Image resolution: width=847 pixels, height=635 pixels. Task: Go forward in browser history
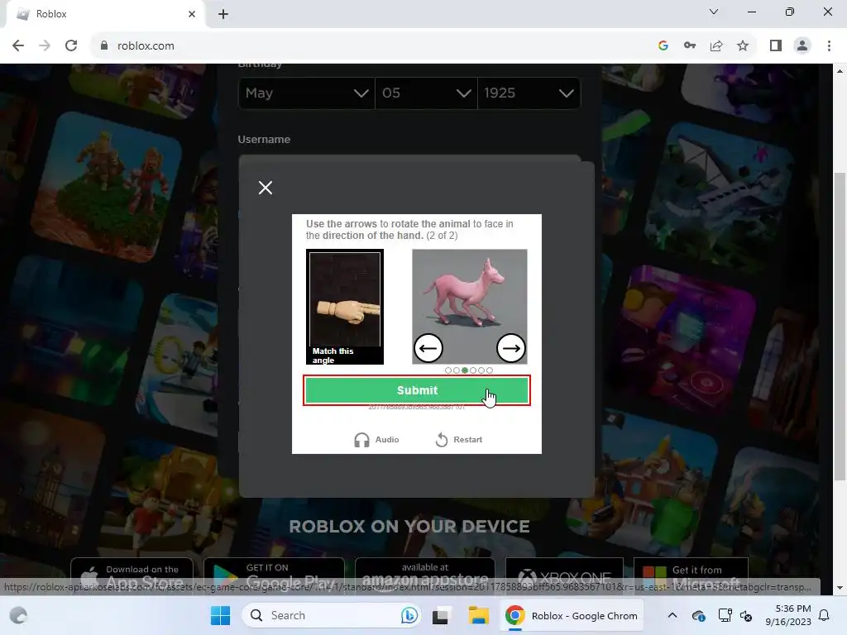tap(45, 46)
